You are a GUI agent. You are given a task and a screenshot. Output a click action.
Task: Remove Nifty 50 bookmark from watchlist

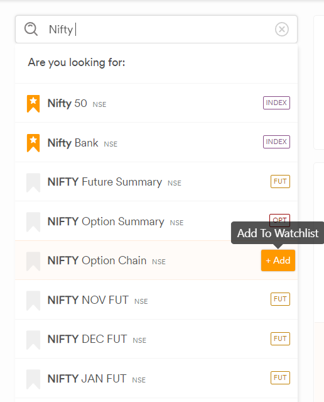(x=33, y=104)
